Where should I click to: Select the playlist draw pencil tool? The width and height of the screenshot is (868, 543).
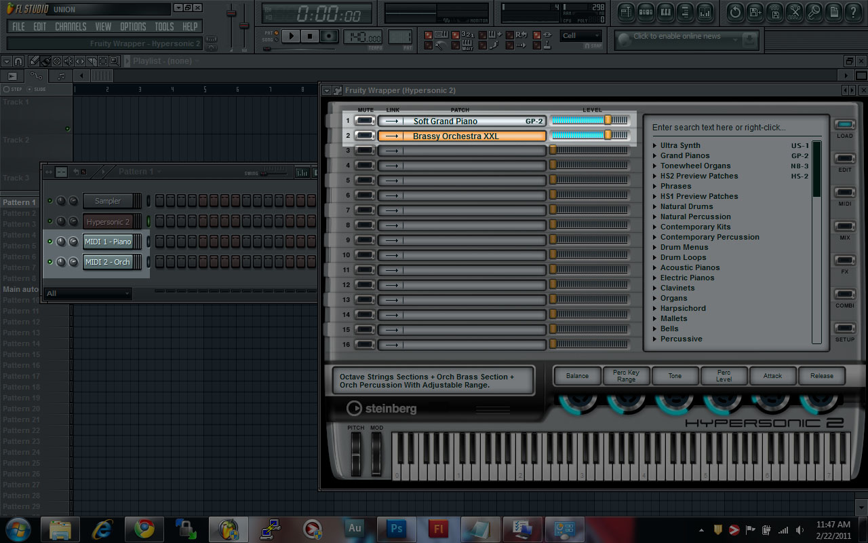point(34,61)
